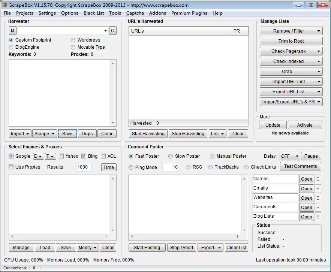Open the Captcha menu

[135, 13]
